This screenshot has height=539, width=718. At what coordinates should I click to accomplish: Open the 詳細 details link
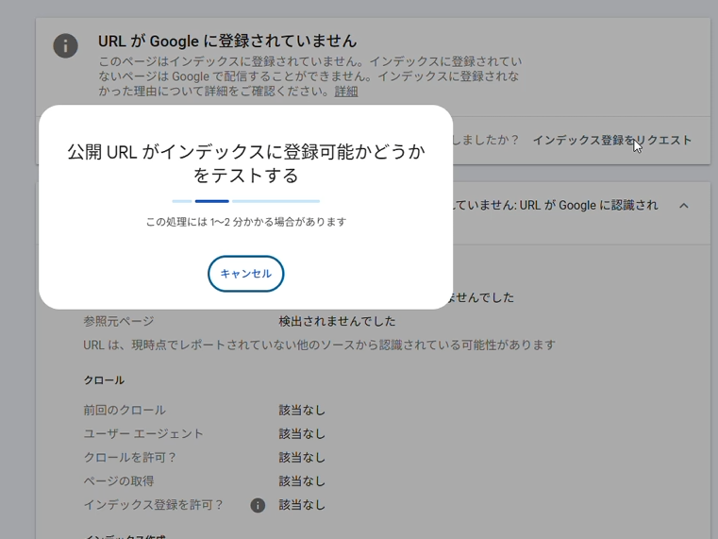346,92
